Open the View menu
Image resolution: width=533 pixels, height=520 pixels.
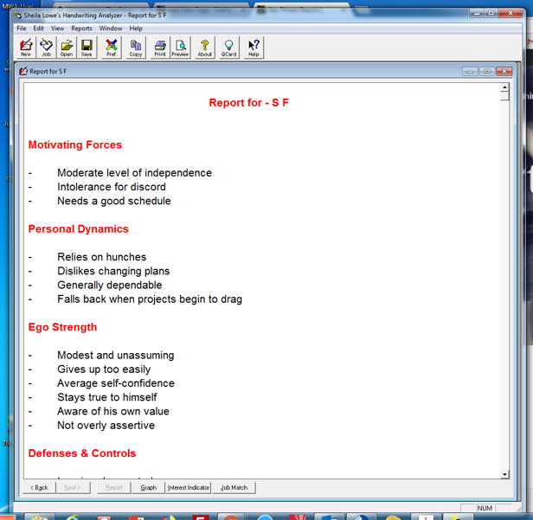57,29
